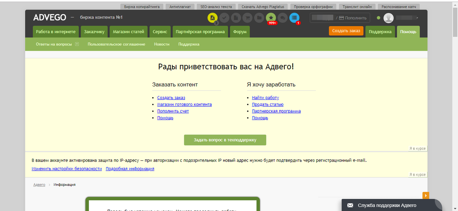Open the Заказчику menu

[94, 32]
